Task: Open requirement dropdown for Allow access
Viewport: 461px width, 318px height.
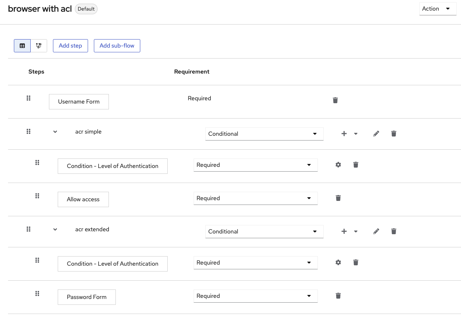Action: click(x=256, y=198)
